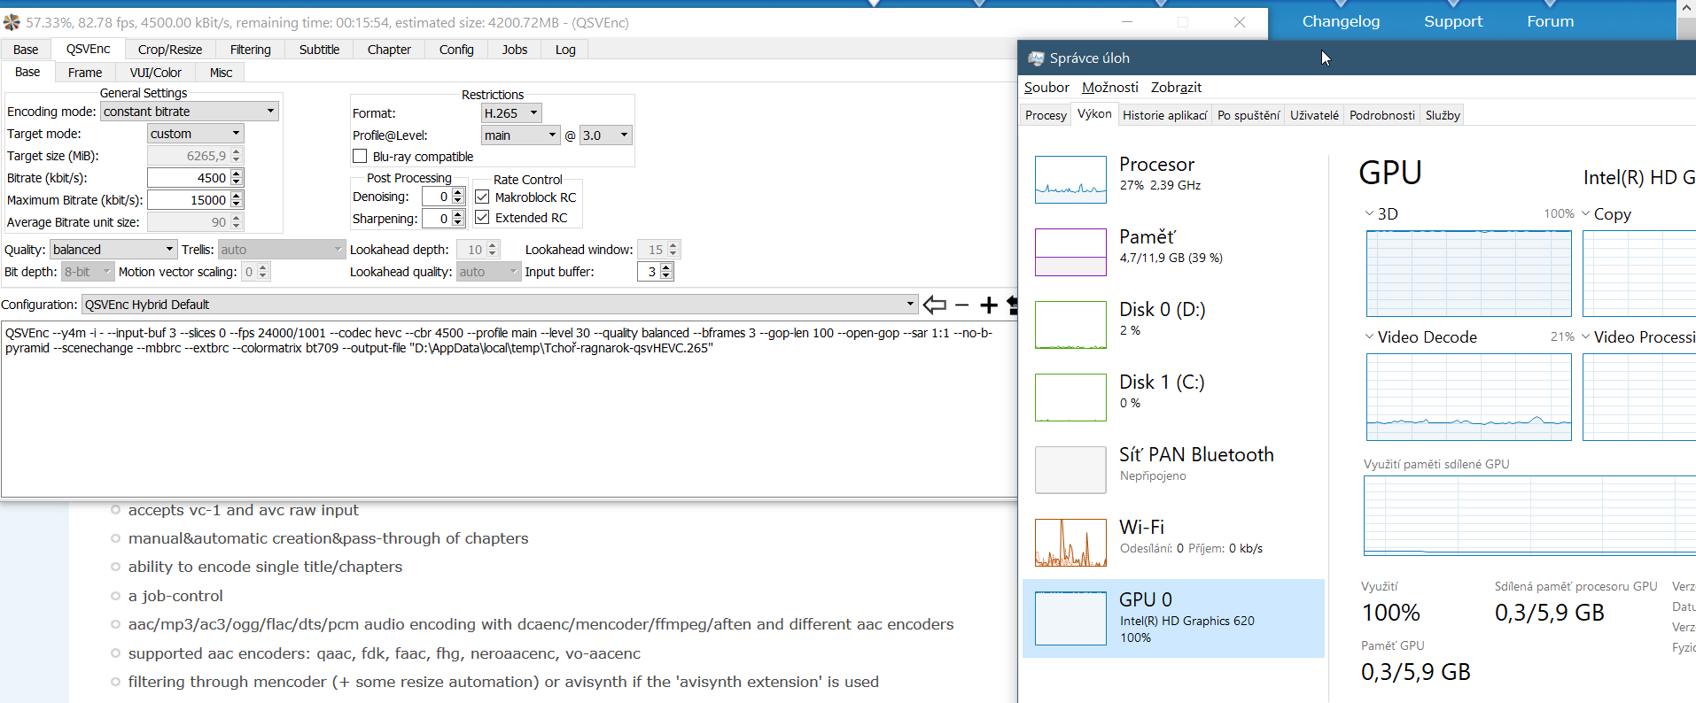Viewport: 1696px width, 703px height.
Task: Switch to Crop/Resize tab
Action: (x=170, y=50)
